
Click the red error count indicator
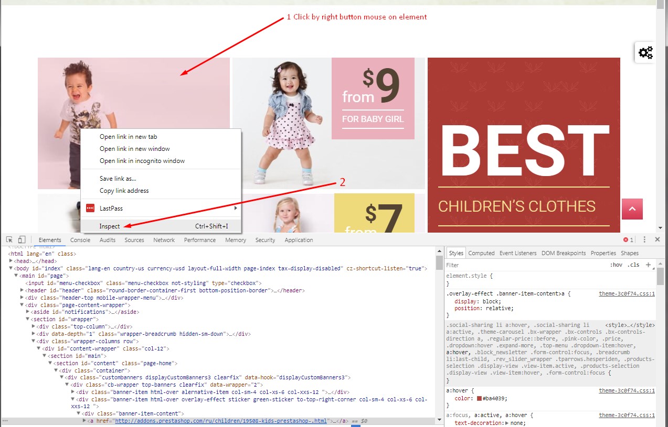[x=628, y=240]
